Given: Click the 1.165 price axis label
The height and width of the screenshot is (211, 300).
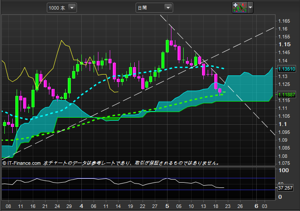Looking at the screenshot, I should [x=284, y=21].
